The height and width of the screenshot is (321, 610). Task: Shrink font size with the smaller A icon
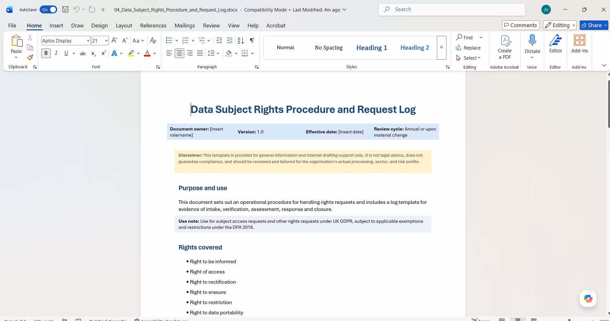click(125, 41)
